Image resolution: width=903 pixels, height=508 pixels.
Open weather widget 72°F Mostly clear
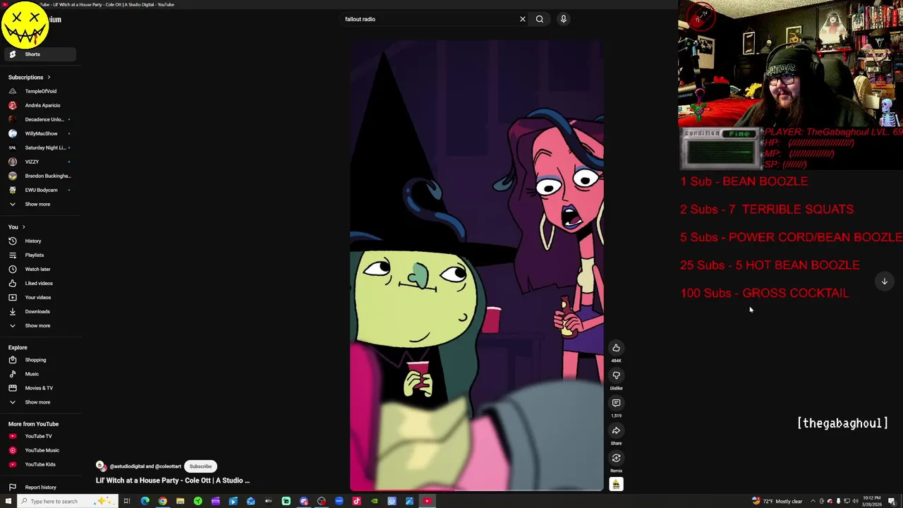[777, 501]
